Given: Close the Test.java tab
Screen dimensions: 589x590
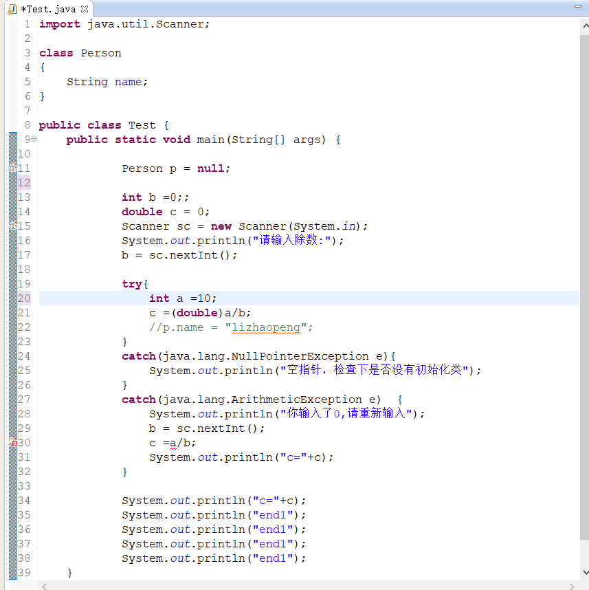Looking at the screenshot, I should 85,10.
